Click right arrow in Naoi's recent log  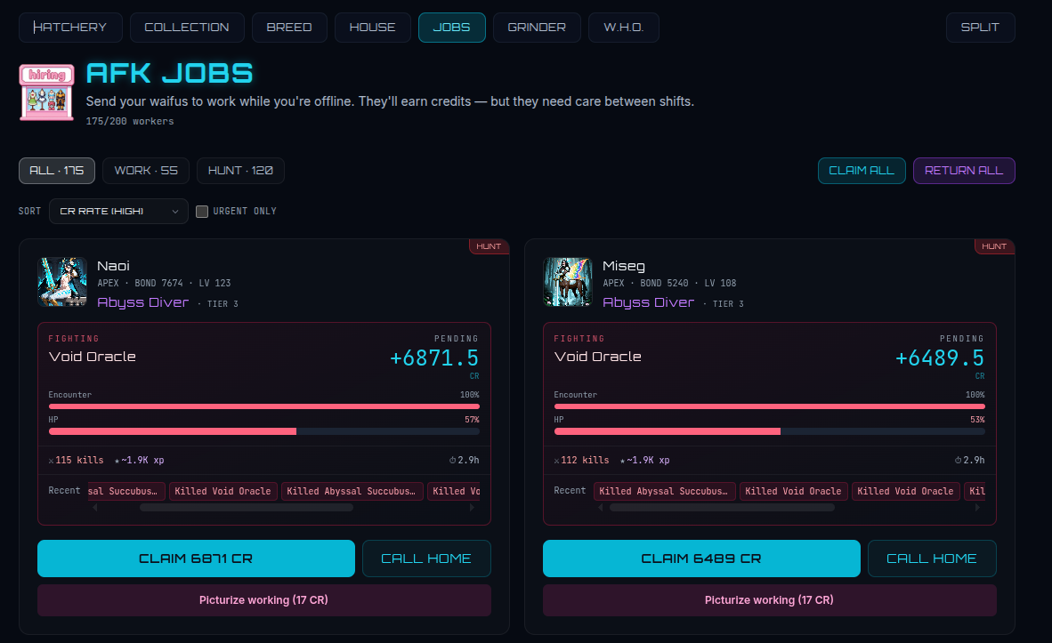coord(472,508)
